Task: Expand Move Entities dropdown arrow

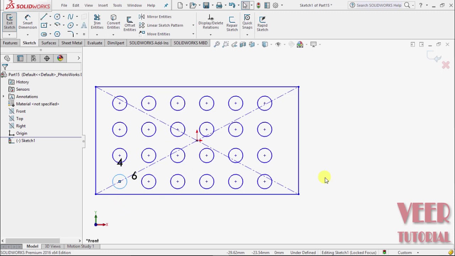Action: 193,34
